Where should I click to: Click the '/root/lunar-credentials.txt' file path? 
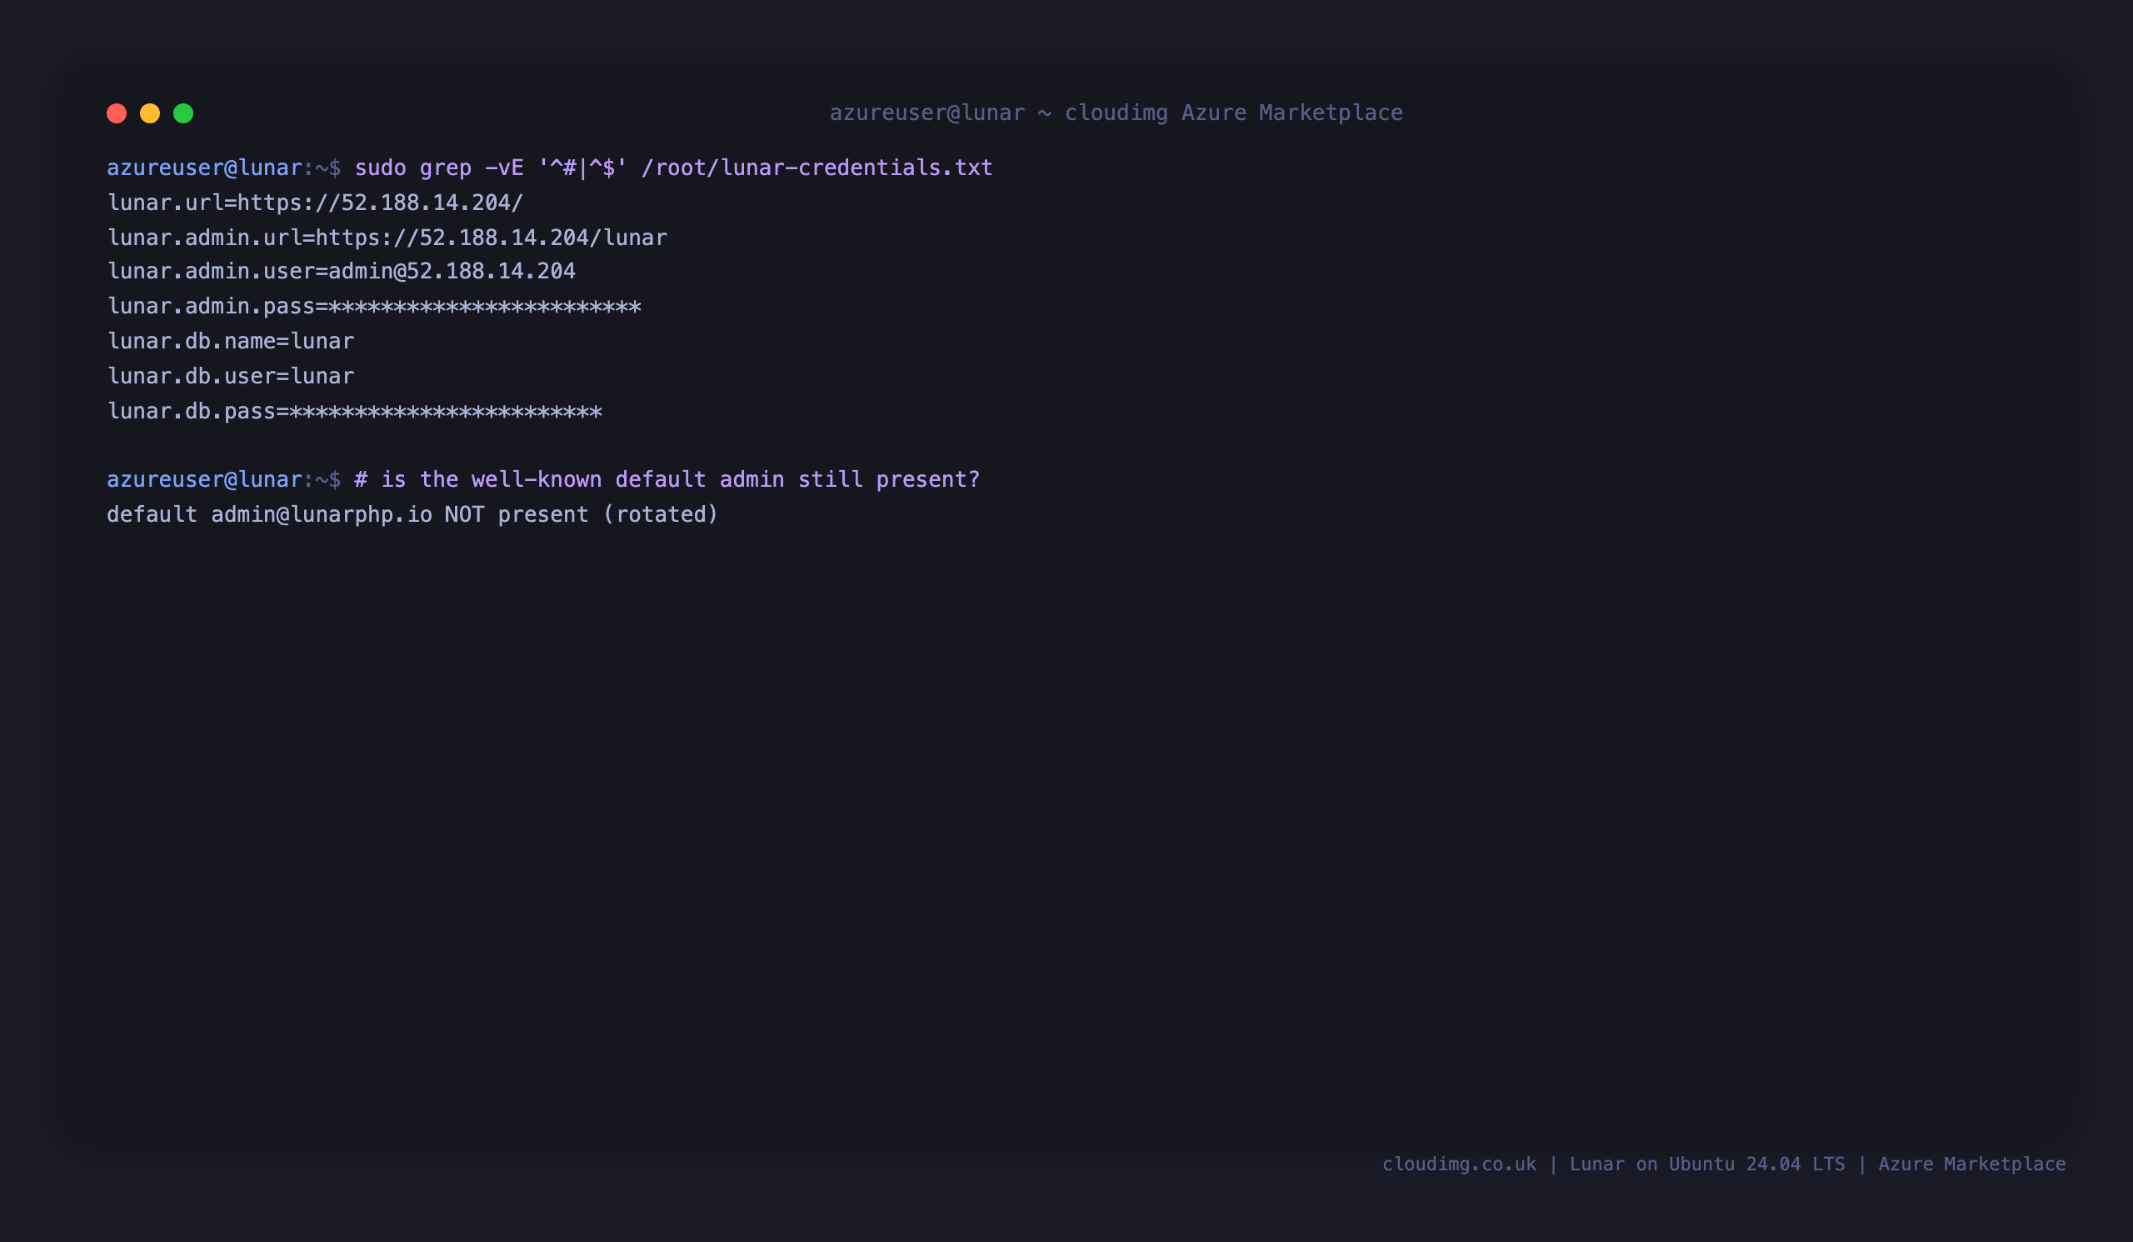[x=817, y=168]
